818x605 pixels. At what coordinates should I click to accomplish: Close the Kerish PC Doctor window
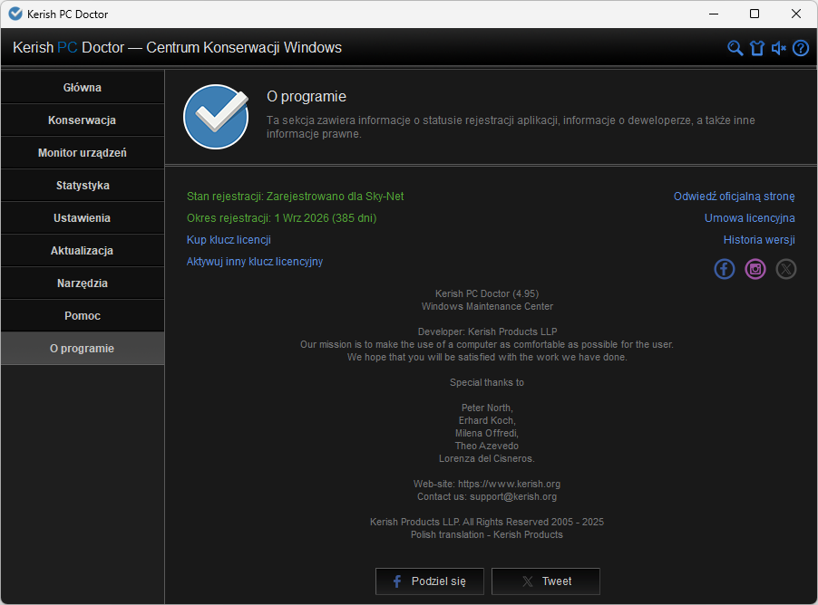[796, 14]
